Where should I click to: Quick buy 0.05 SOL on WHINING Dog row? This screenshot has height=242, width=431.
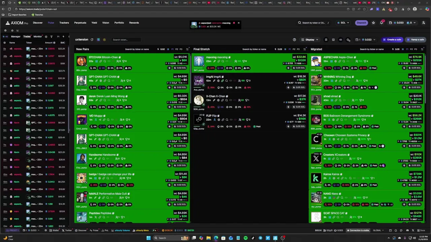pyautogui.click(x=414, y=87)
